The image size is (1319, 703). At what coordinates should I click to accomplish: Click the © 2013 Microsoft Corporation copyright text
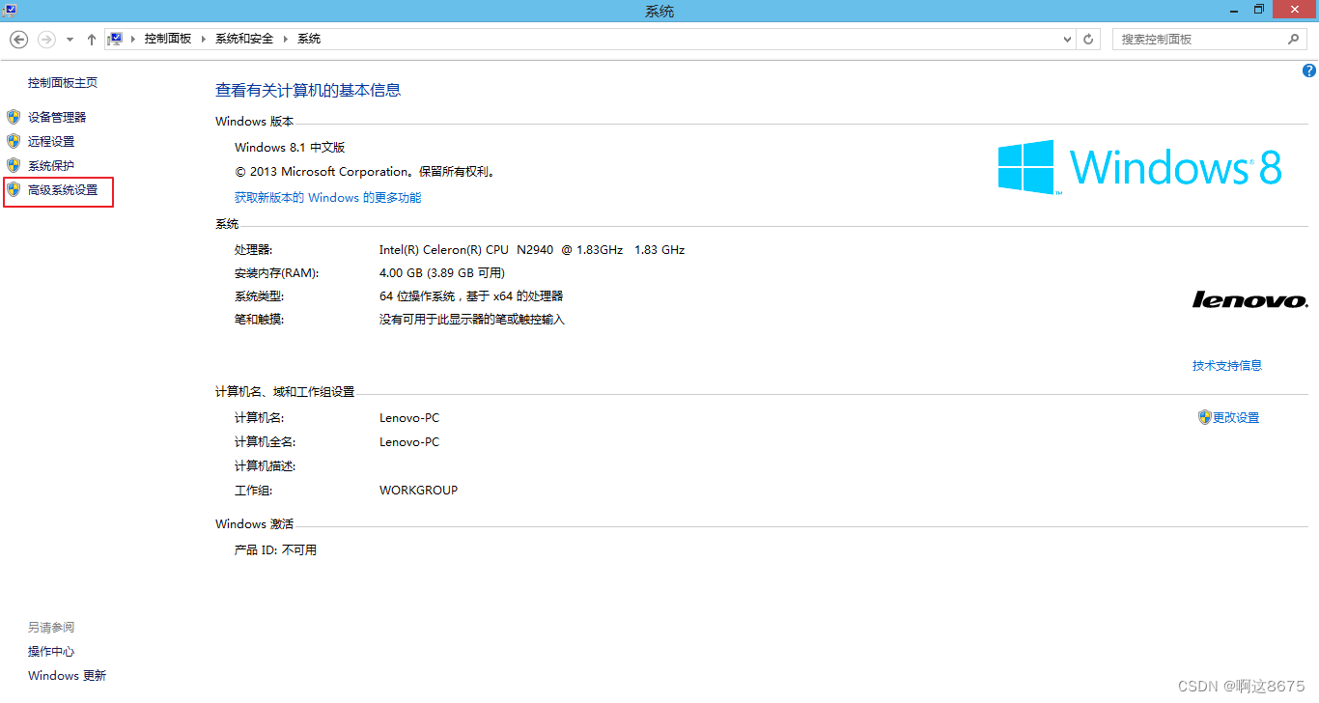click(365, 172)
